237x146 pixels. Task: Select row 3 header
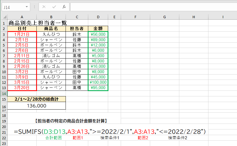[x=4, y=34]
